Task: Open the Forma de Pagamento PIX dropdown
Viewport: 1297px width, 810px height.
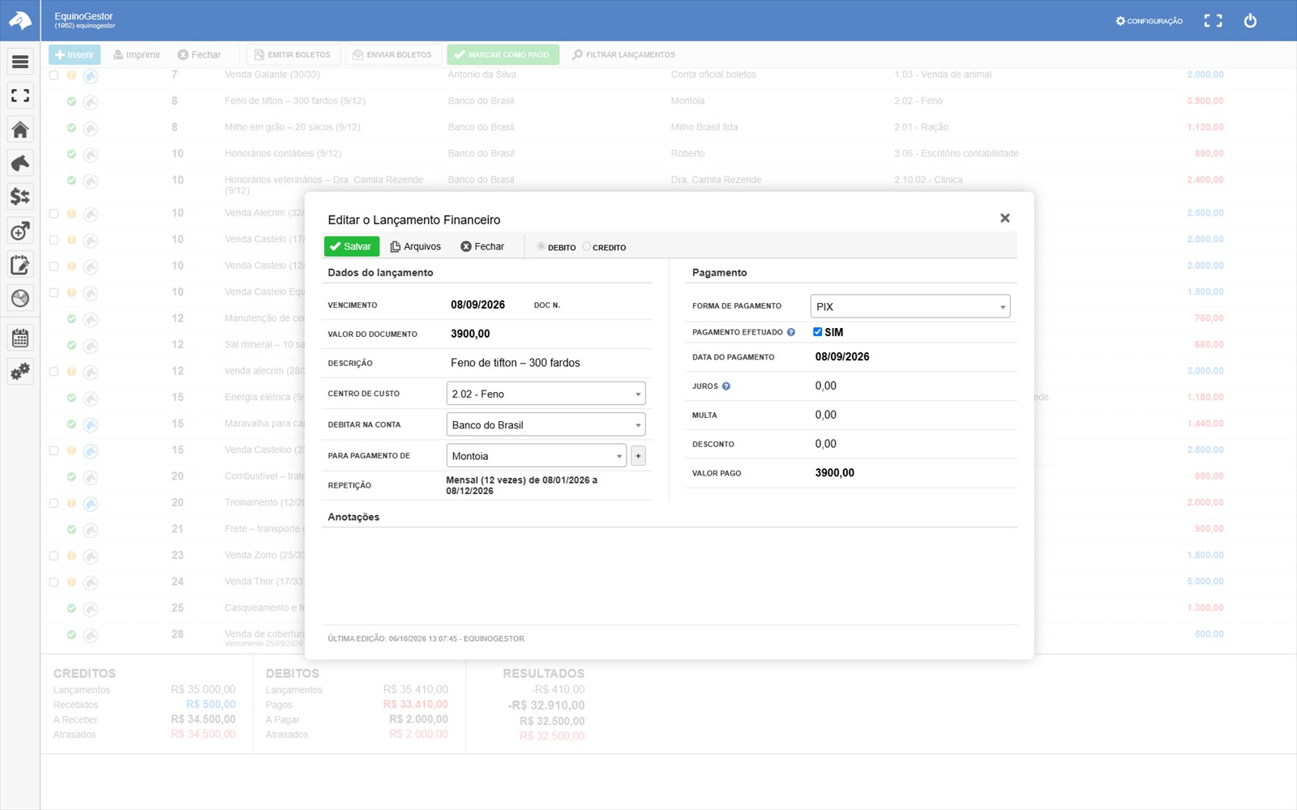Action: pos(910,306)
